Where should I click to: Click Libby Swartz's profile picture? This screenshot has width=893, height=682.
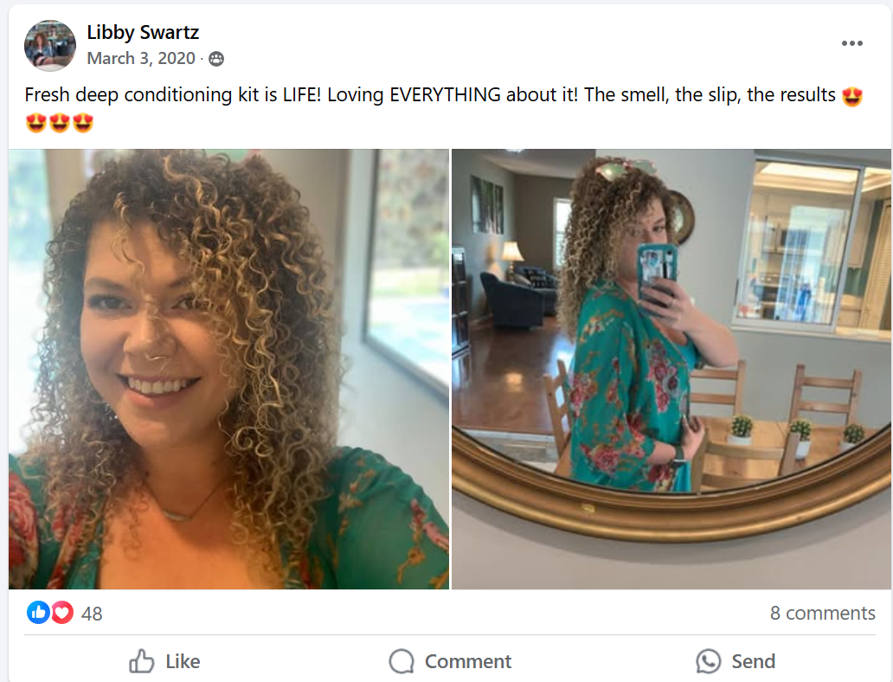50,45
